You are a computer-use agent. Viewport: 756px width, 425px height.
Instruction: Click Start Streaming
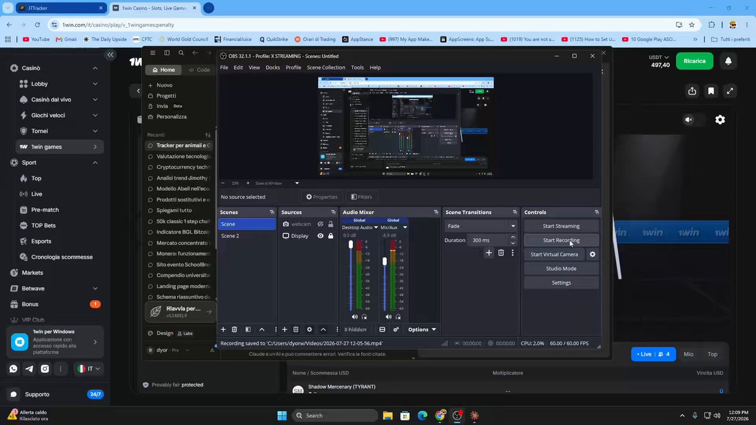561,226
